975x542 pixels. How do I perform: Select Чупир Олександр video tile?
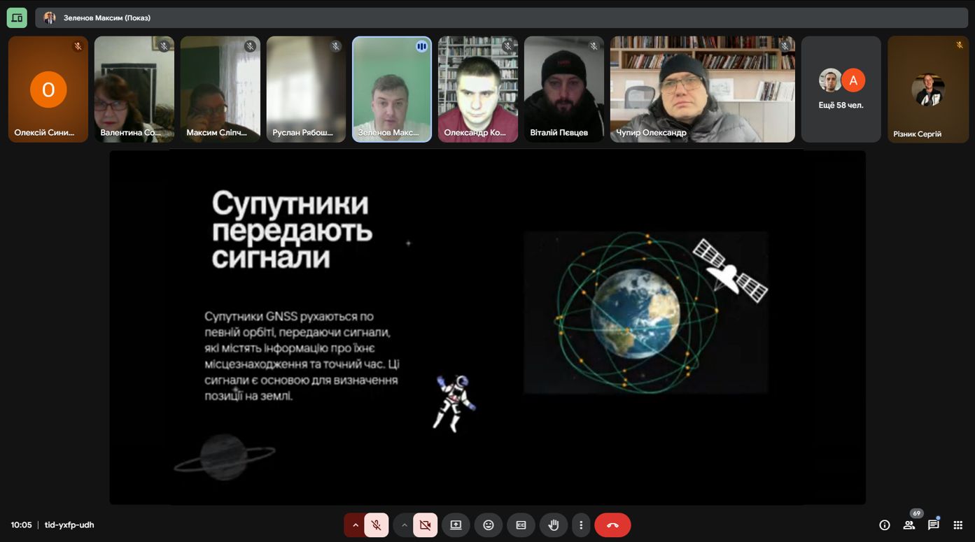[x=702, y=90]
